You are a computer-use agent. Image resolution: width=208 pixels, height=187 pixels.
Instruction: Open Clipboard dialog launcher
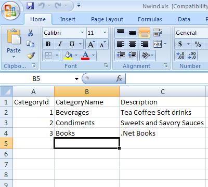[x=34, y=65]
